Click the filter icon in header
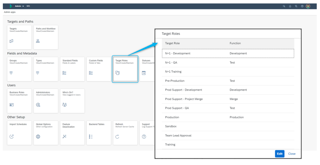This screenshot has width=320, height=165. tap(296, 6)
